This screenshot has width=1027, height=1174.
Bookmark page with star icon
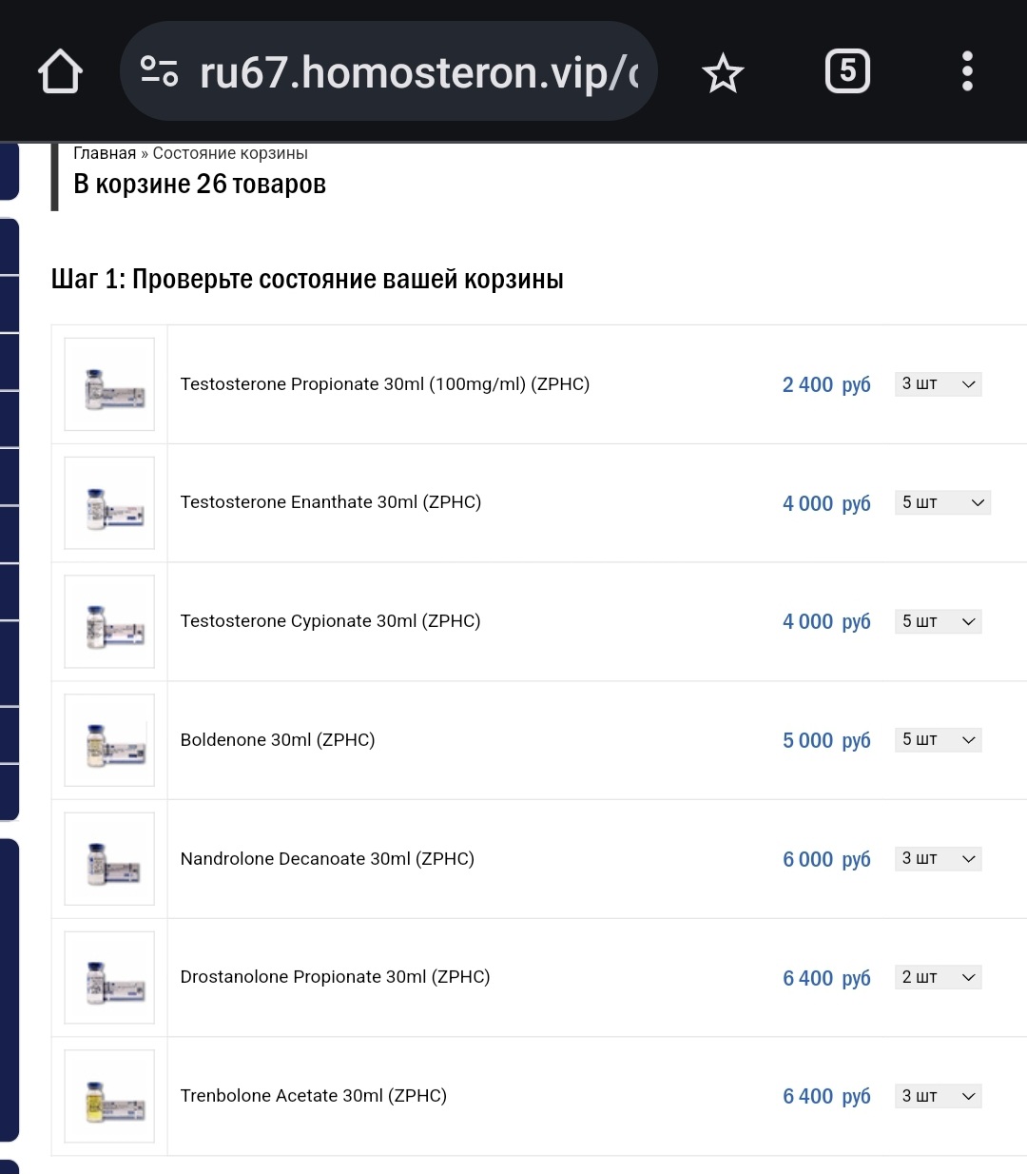(723, 73)
